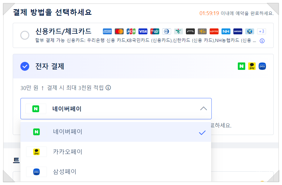The height and width of the screenshot is (185, 282).
Task: Click the Mastercard icon
Action: point(119,31)
